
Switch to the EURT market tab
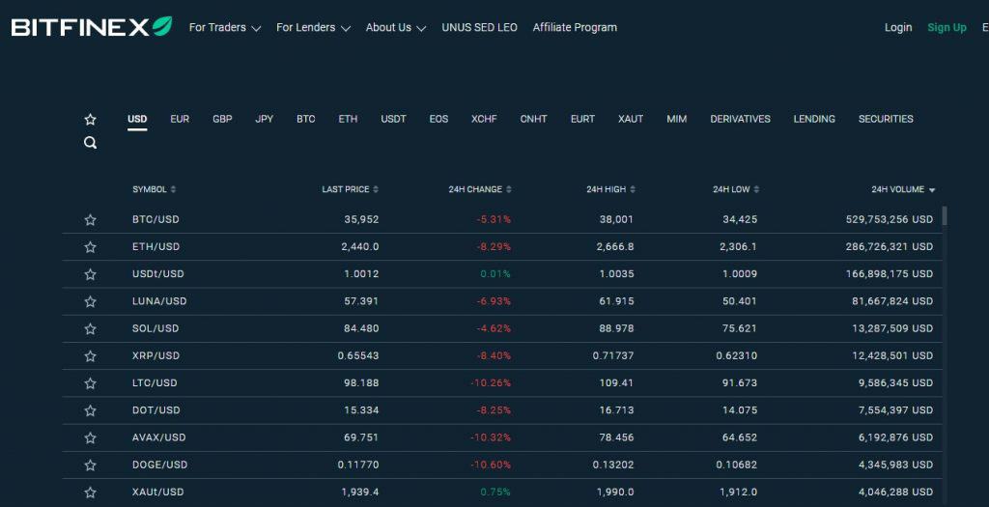[582, 119]
